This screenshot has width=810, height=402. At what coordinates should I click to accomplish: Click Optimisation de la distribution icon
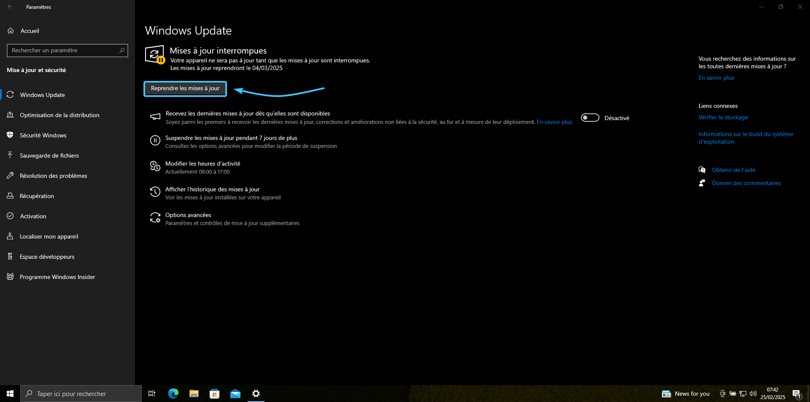point(11,115)
